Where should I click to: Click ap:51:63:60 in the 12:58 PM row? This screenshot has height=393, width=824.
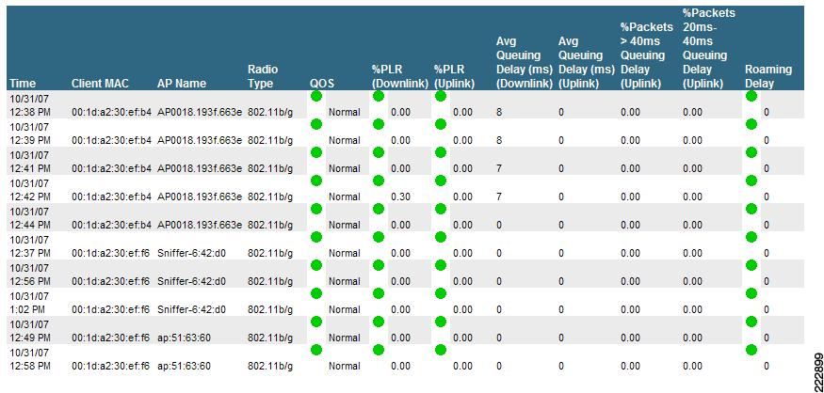[184, 367]
